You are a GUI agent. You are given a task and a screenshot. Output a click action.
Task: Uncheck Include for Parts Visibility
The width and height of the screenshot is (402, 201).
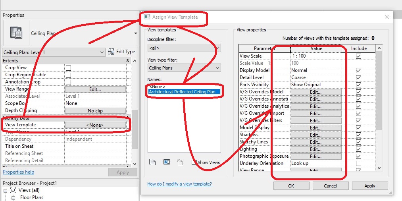(358, 85)
